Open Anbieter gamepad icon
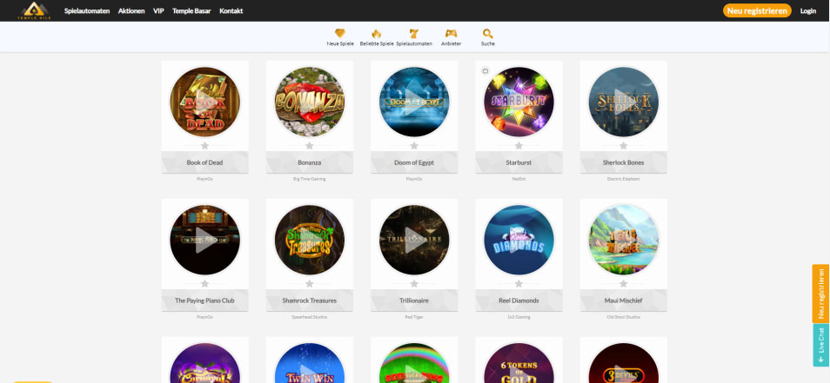This screenshot has width=830, height=383. (451, 33)
